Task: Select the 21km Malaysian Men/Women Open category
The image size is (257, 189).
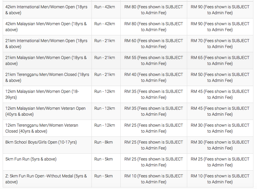Action: coord(47,61)
